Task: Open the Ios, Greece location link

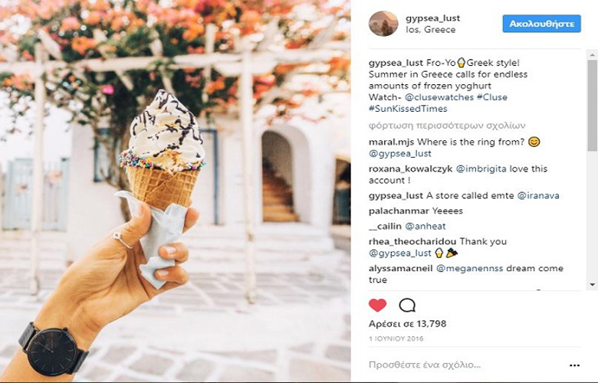Action: [x=431, y=30]
